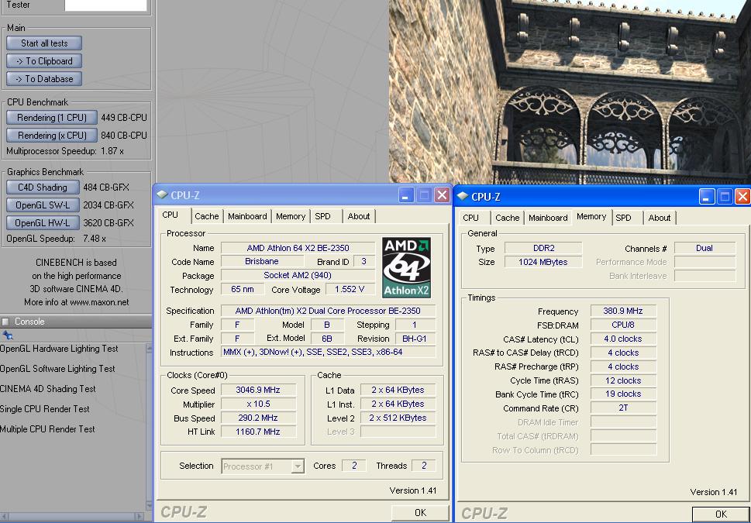Click the FSB:DRAM value CPU/8
The image size is (751, 523).
pyautogui.click(x=623, y=325)
